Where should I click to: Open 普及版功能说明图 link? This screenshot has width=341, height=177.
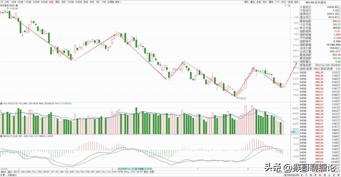[x=291, y=175]
